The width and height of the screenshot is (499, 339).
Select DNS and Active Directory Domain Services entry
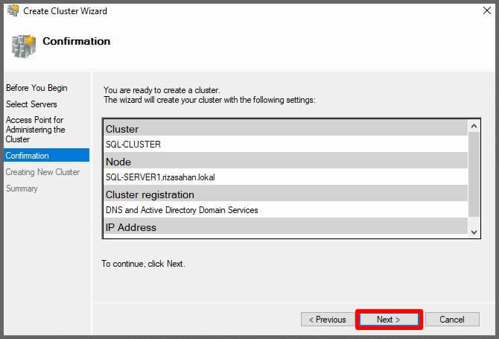point(182,210)
